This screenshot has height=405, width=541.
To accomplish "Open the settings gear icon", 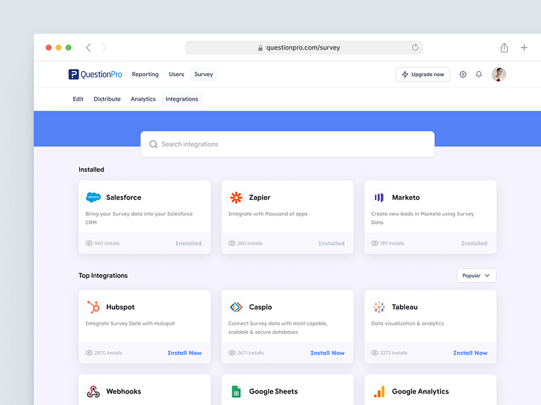I will click(x=463, y=75).
